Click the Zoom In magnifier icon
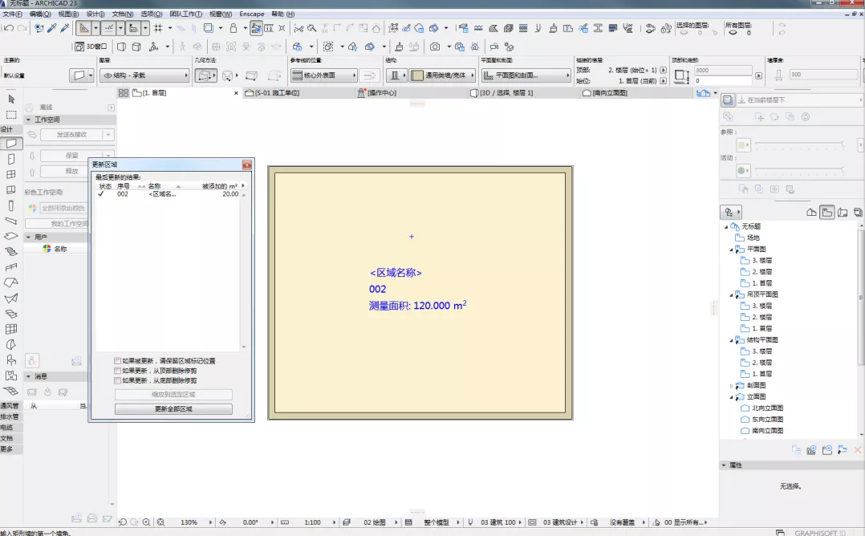This screenshot has width=865, height=536. [x=146, y=522]
